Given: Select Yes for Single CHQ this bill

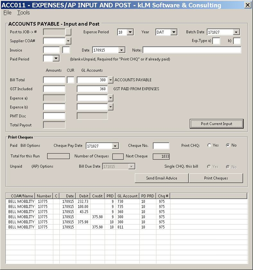Looking at the screenshot, I should (x=209, y=167).
